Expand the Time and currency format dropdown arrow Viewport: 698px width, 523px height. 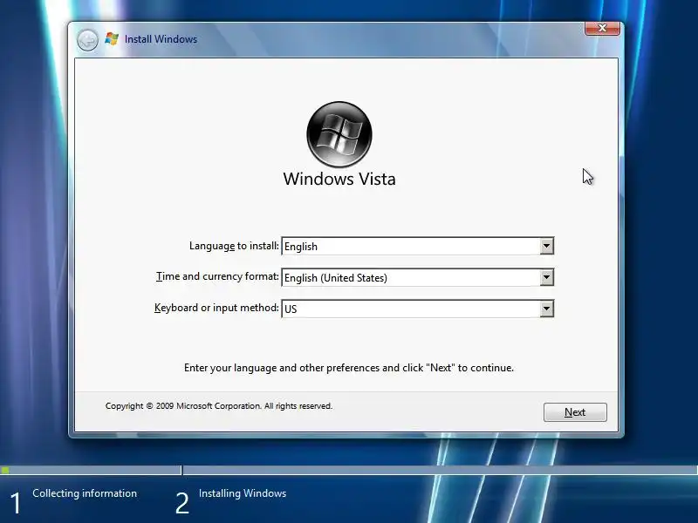point(547,277)
